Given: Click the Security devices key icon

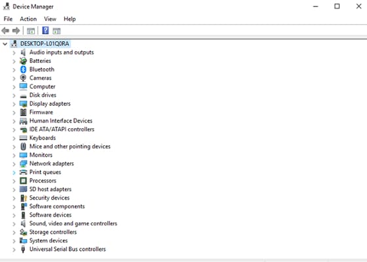Looking at the screenshot, I should [24, 198].
